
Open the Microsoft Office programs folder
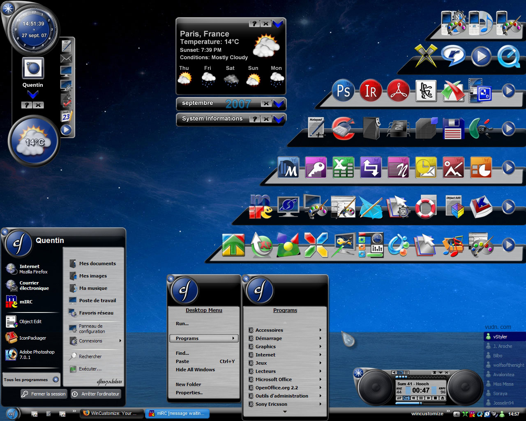click(285, 379)
